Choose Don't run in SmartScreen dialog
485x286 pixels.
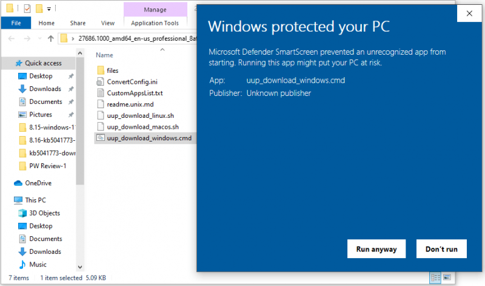tap(441, 249)
